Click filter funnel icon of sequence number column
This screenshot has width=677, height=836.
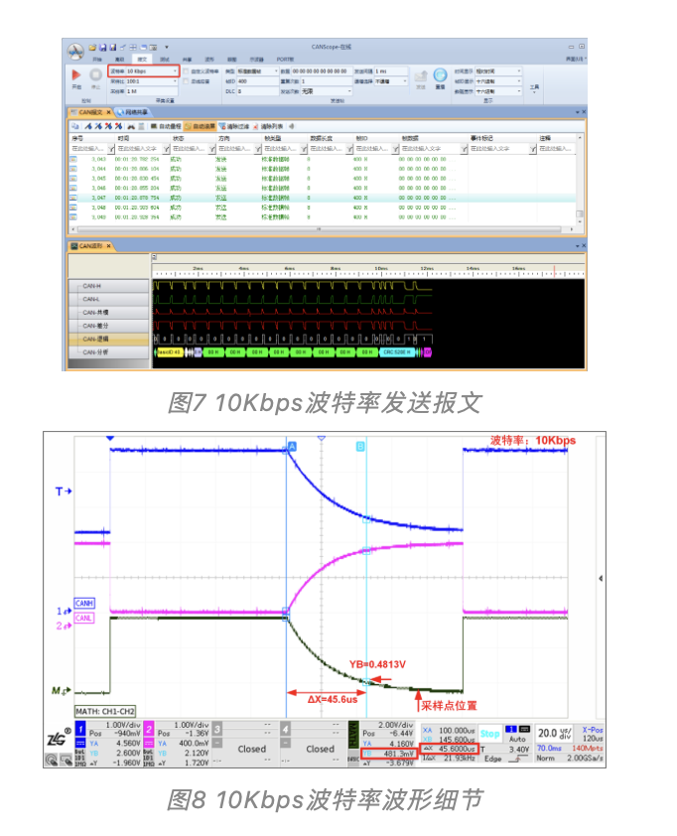click(111, 149)
